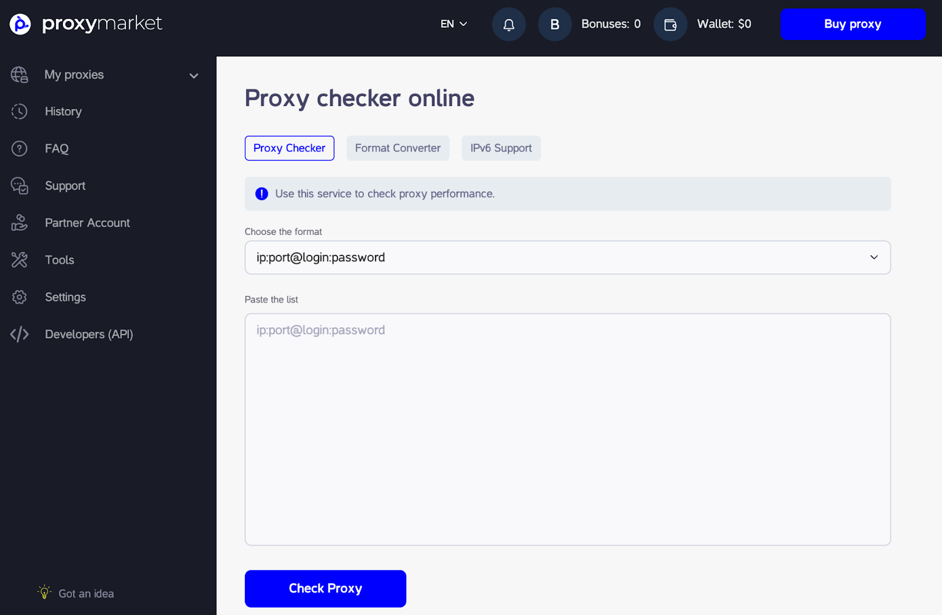Click the Paste the list label

click(271, 300)
